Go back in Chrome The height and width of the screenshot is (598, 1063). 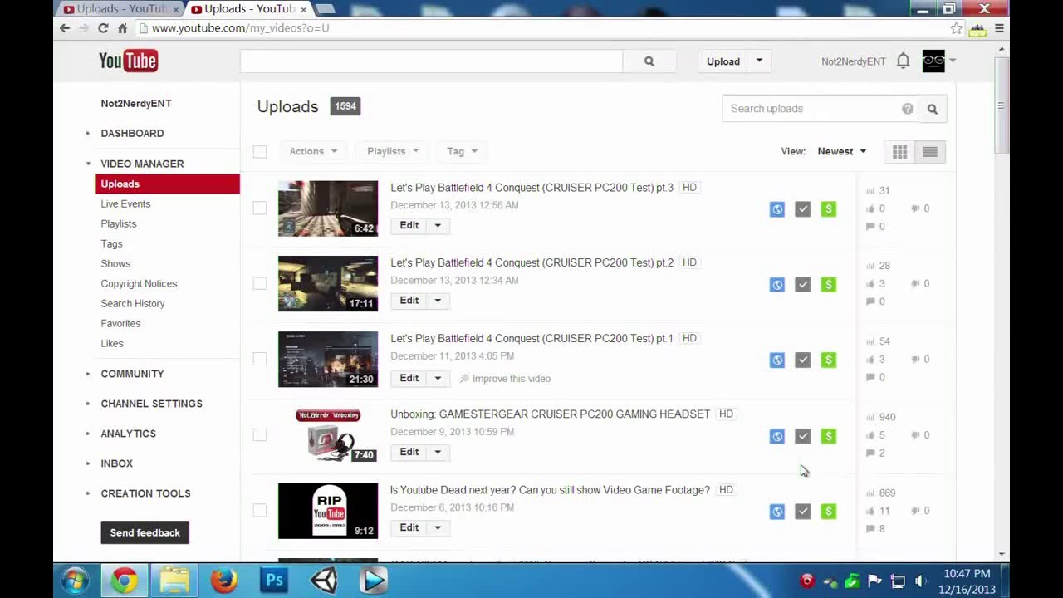[65, 28]
